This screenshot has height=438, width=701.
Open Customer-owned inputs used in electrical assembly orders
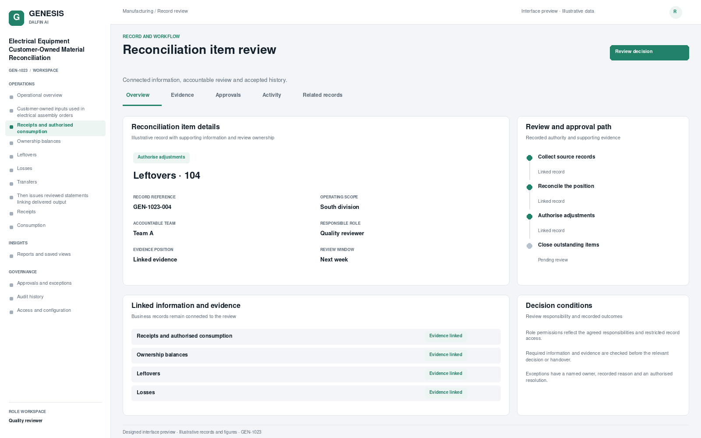pos(55,112)
